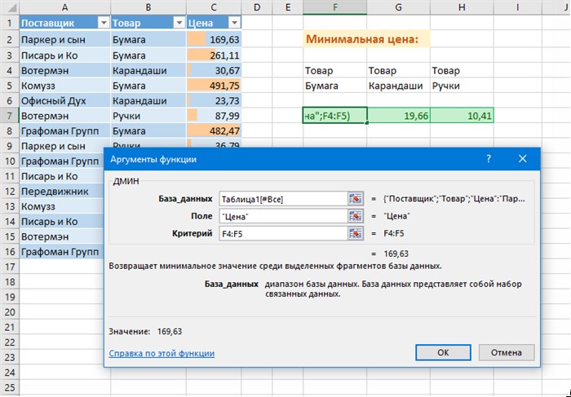Select the Минимальная цена highlighted cell

(x=366, y=39)
